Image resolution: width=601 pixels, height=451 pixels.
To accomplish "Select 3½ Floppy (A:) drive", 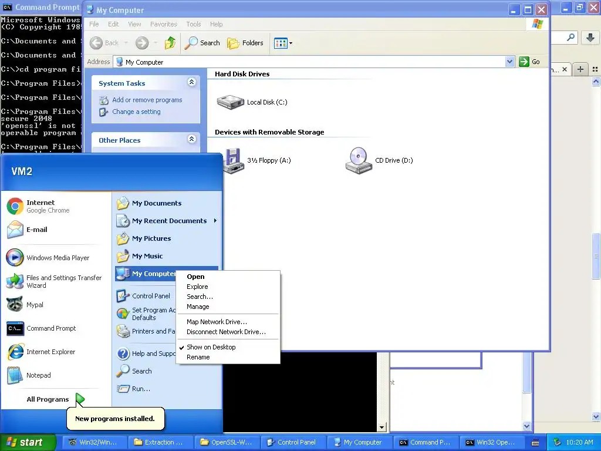I will point(257,160).
